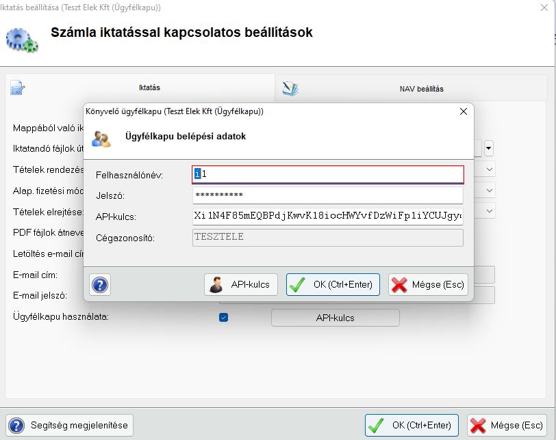This screenshot has width=556, height=440.
Task: Switch to the NAV beállítás tab
Action: [x=414, y=89]
